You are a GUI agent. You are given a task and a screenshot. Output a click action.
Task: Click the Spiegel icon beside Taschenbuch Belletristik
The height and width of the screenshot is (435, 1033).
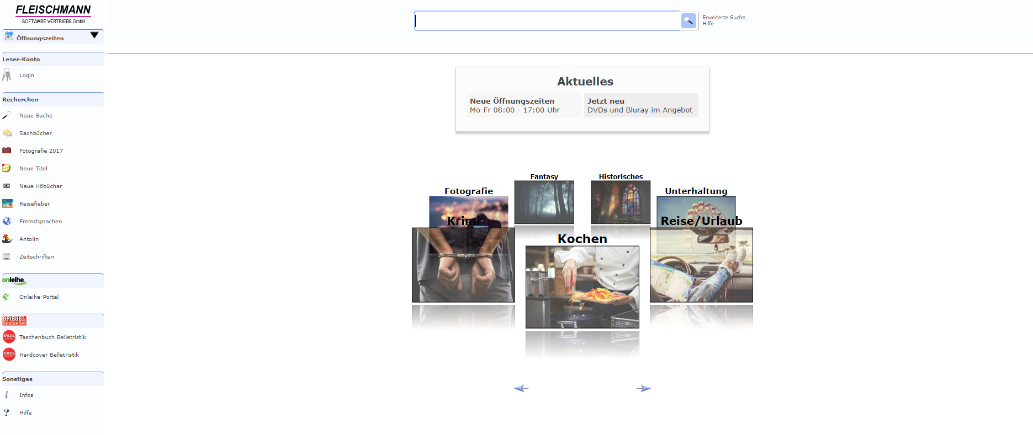pos(9,336)
